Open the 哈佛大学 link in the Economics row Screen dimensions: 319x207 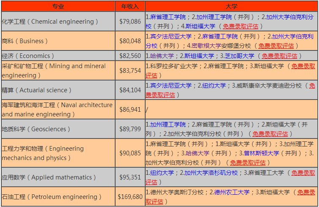pos(162,56)
